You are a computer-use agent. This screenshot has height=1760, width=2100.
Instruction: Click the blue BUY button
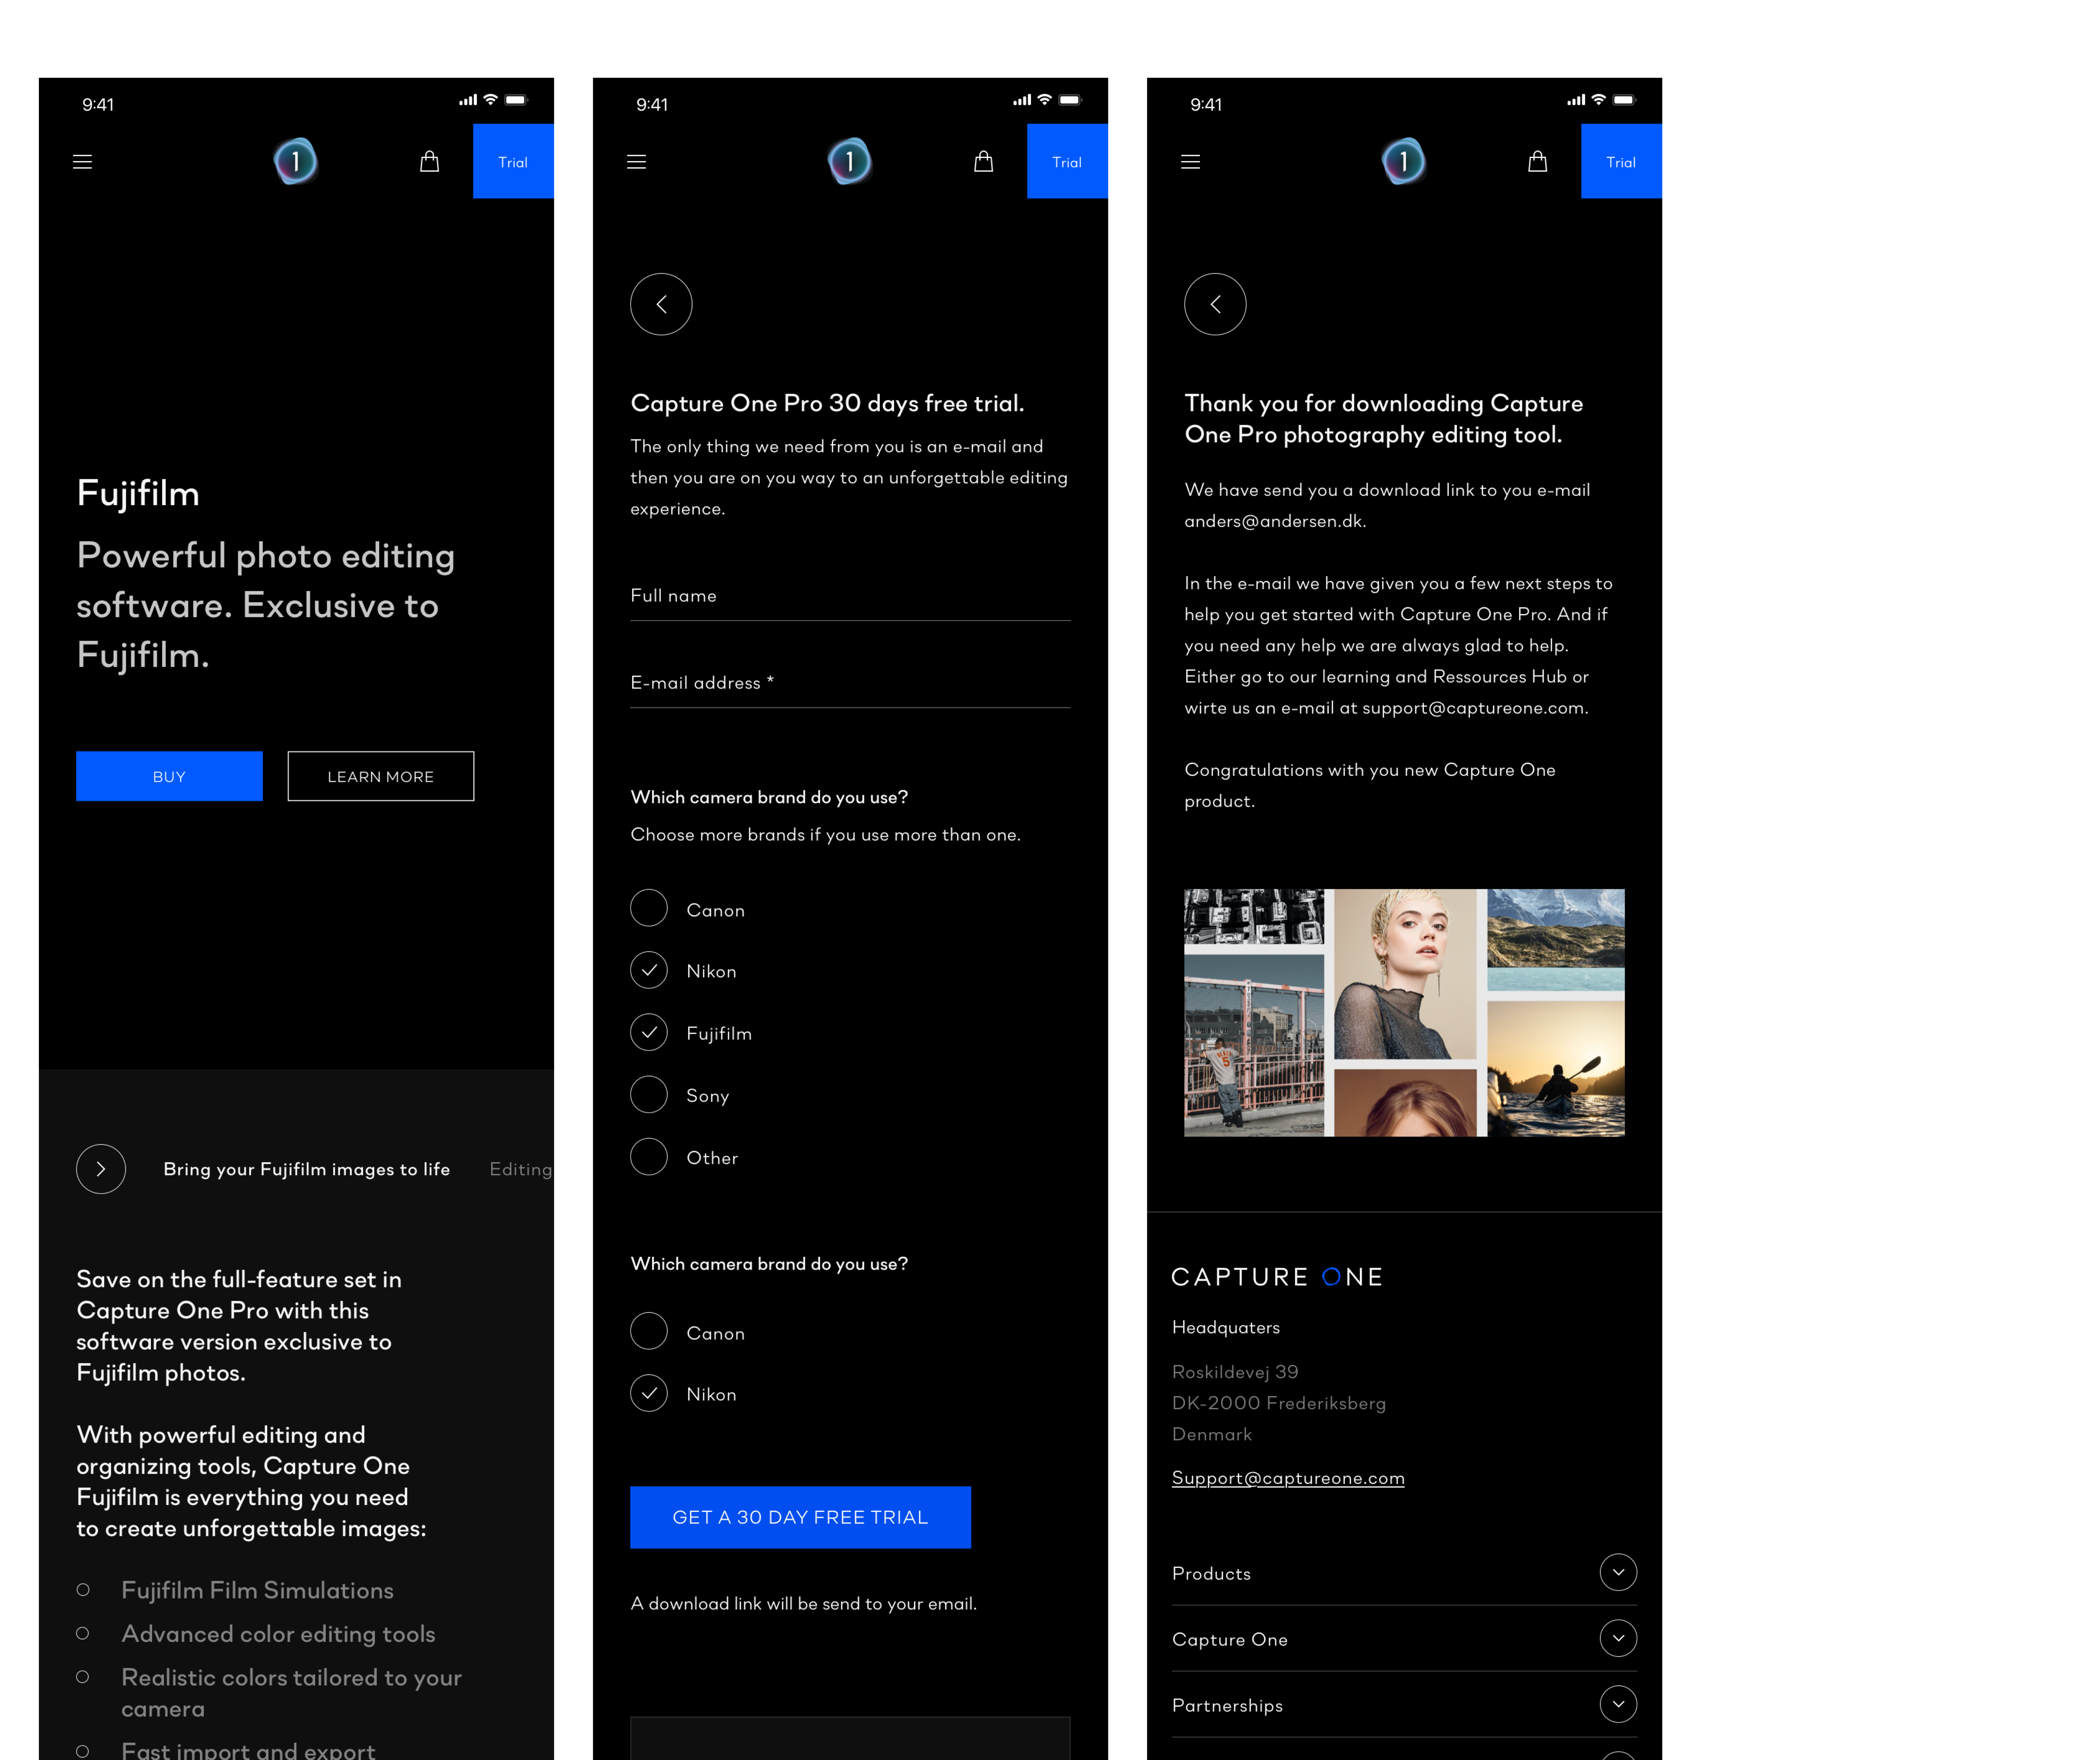(x=169, y=776)
